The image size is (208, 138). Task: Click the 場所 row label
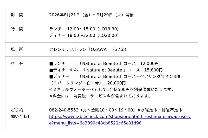click(17, 49)
